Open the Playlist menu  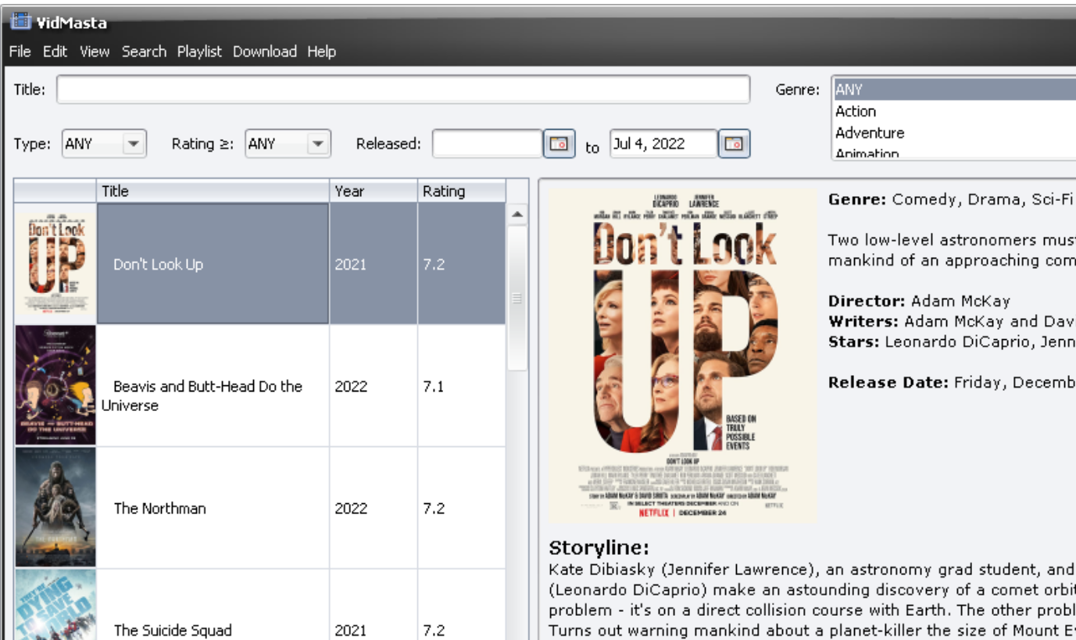pos(199,52)
